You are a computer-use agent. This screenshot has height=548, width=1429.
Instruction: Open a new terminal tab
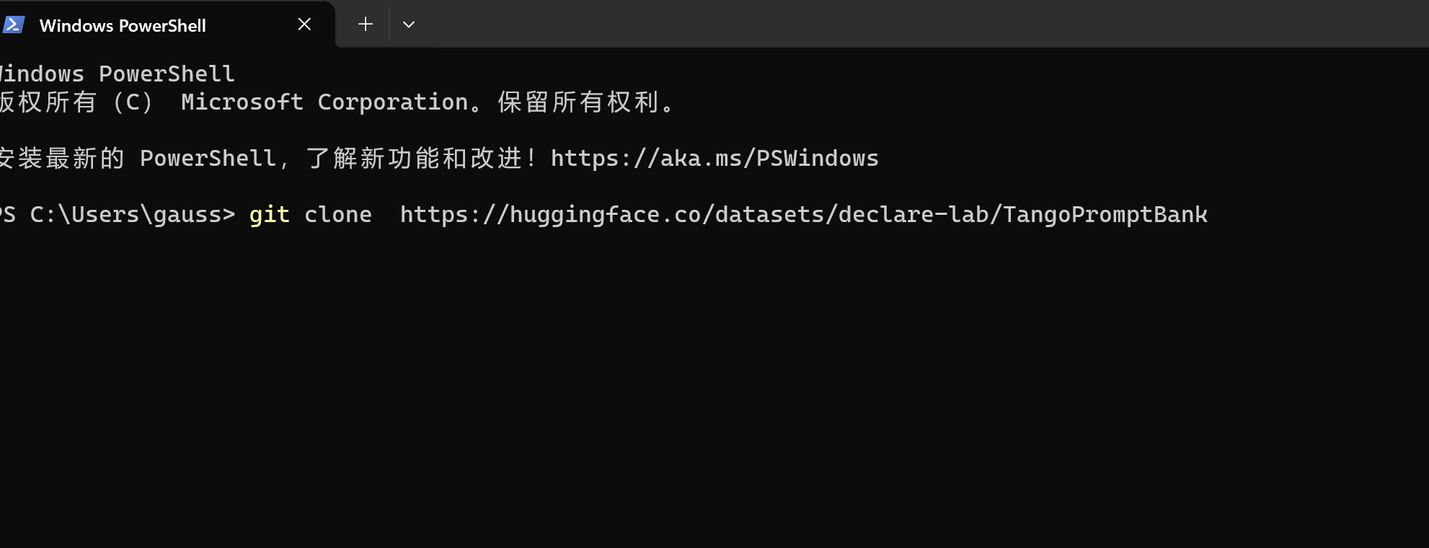click(x=366, y=25)
